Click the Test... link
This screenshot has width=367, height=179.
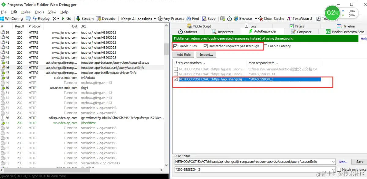coord(343,162)
